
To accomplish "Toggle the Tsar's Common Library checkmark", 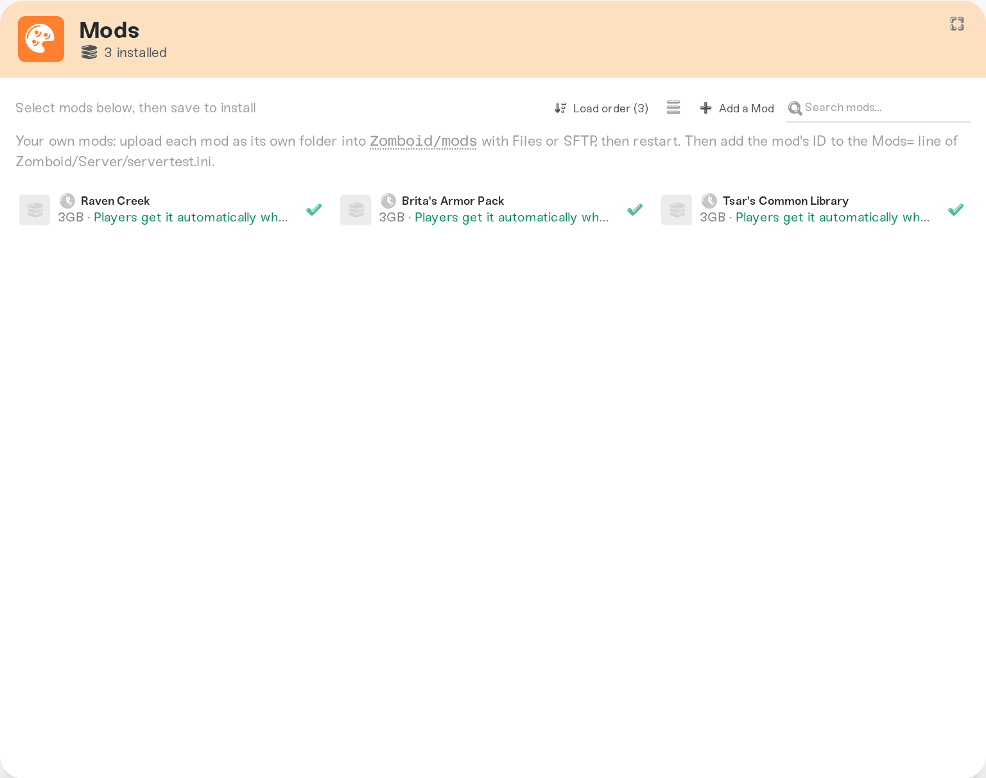I will (x=956, y=210).
